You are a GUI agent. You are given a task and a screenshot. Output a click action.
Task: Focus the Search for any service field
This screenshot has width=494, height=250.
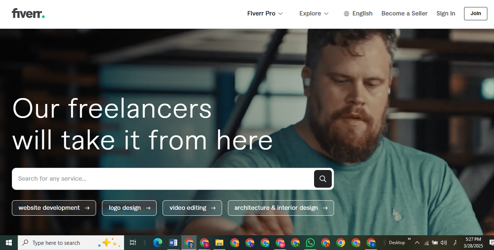[163, 179]
